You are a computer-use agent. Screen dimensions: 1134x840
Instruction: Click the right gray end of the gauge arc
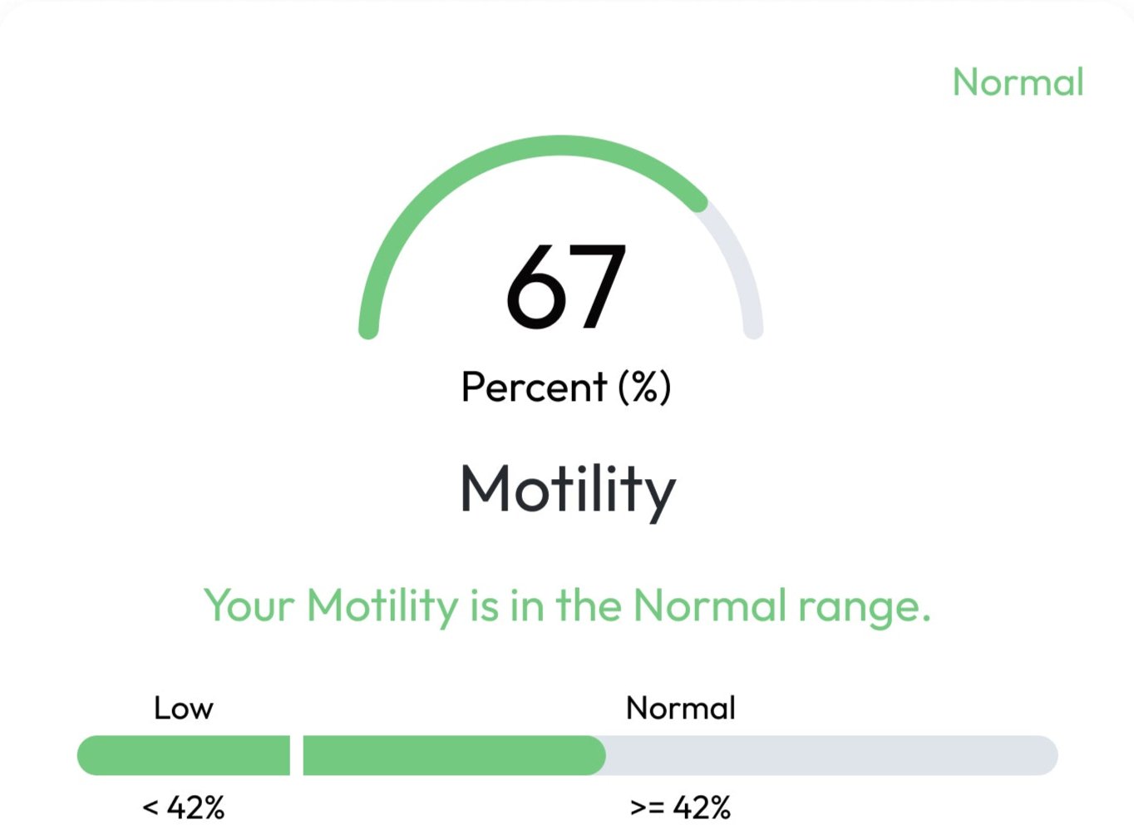753,329
